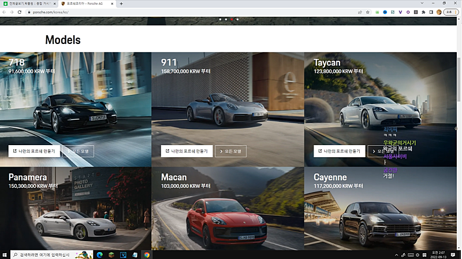Click 나만의 포르쉐 만들기 under Taycan
Screen dimensions: 462x259
click(x=338, y=151)
